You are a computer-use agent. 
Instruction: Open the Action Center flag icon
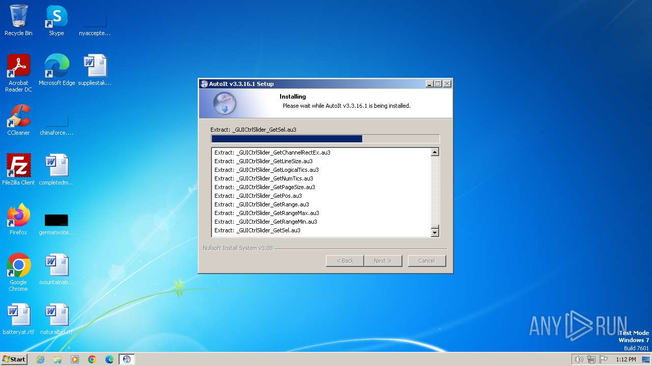[x=604, y=359]
